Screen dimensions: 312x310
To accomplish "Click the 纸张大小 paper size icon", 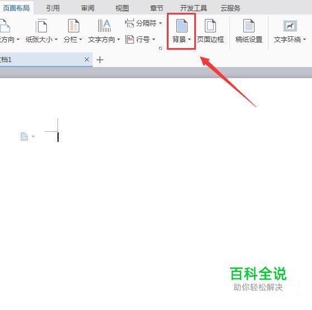I will click(x=41, y=26).
